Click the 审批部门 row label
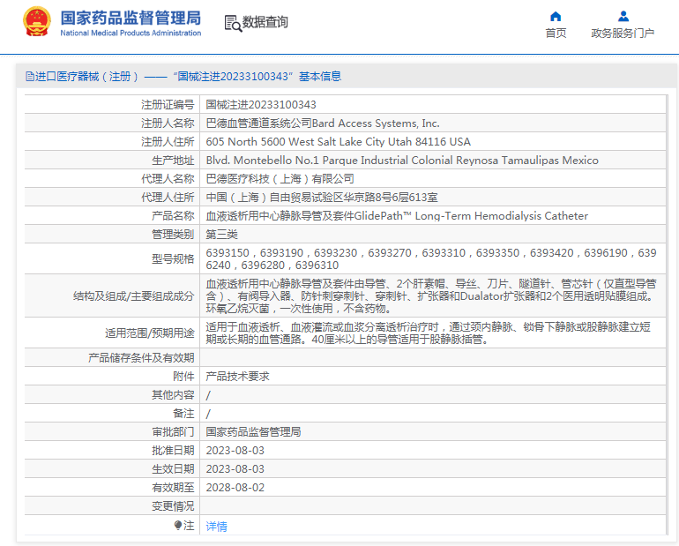This screenshot has height=546, width=679. click(173, 432)
